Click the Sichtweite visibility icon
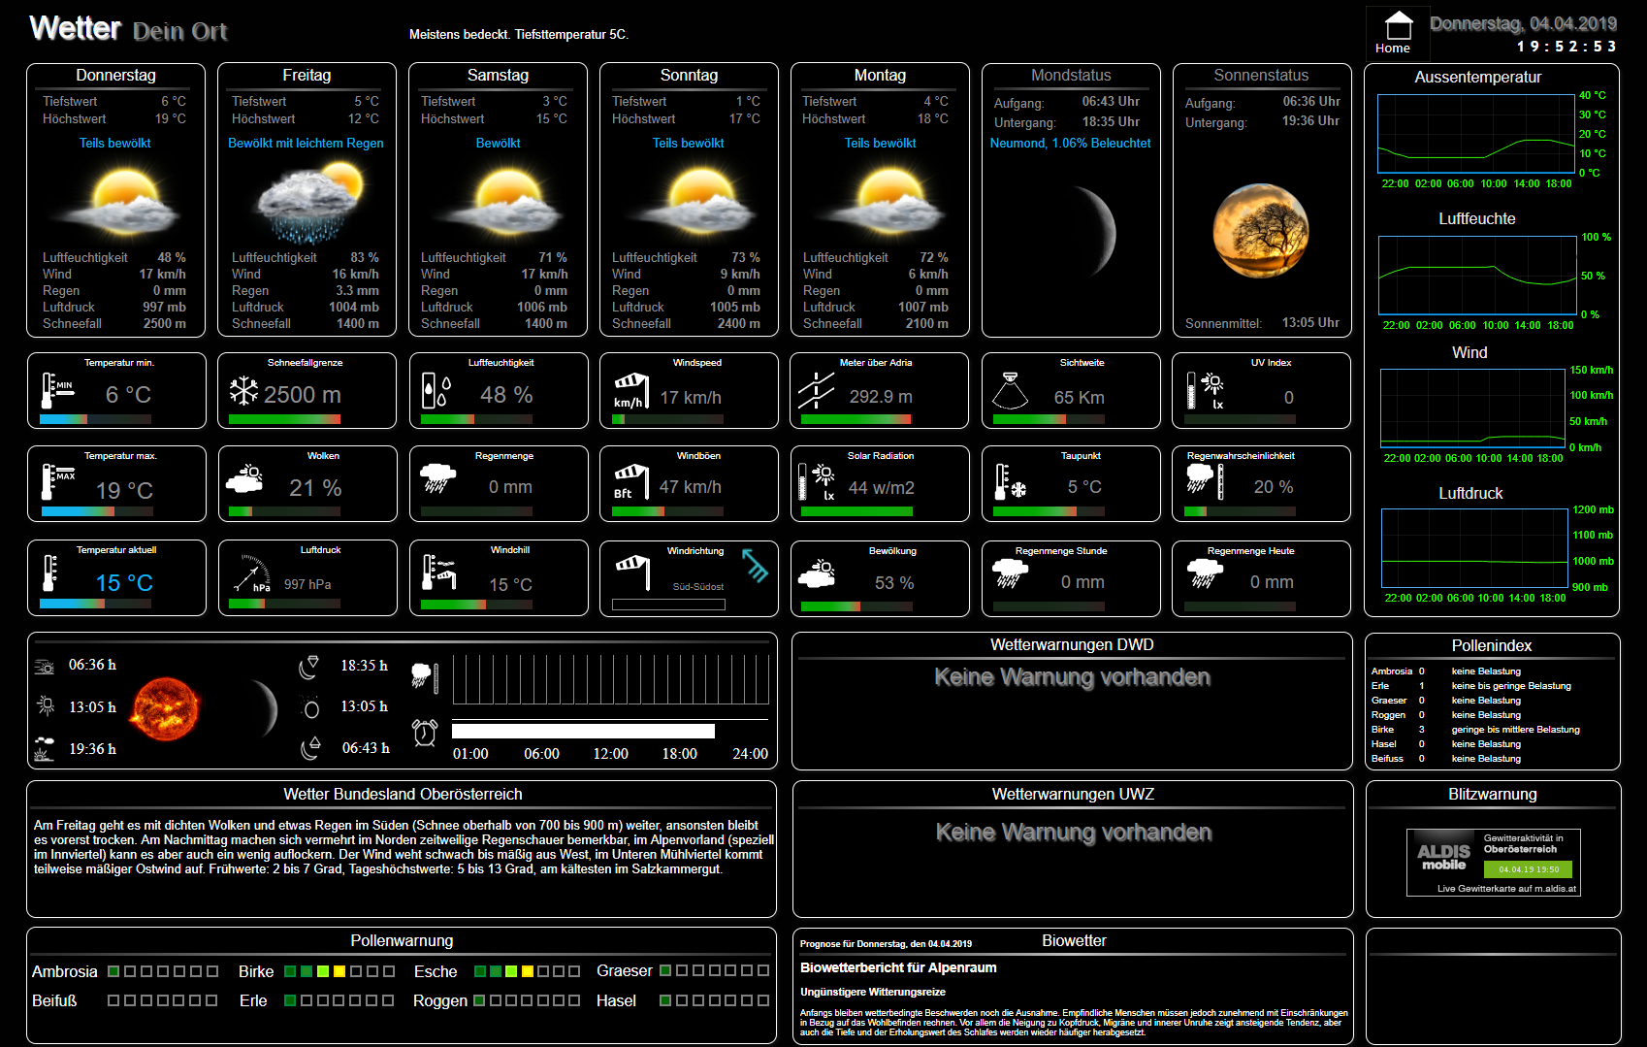This screenshot has height=1047, width=1647. coord(1010,391)
